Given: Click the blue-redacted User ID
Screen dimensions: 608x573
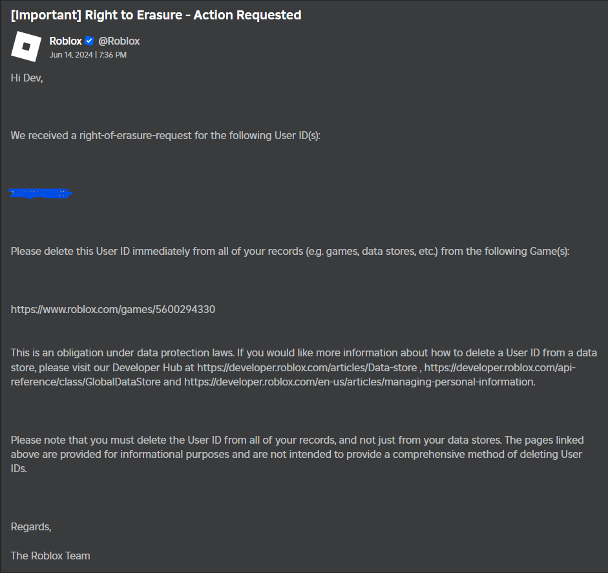Looking at the screenshot, I should 40,193.
